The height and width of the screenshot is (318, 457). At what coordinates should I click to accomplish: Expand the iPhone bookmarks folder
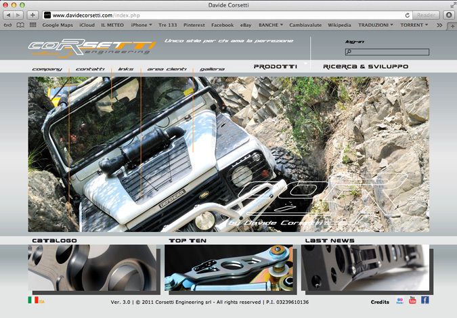141,25
